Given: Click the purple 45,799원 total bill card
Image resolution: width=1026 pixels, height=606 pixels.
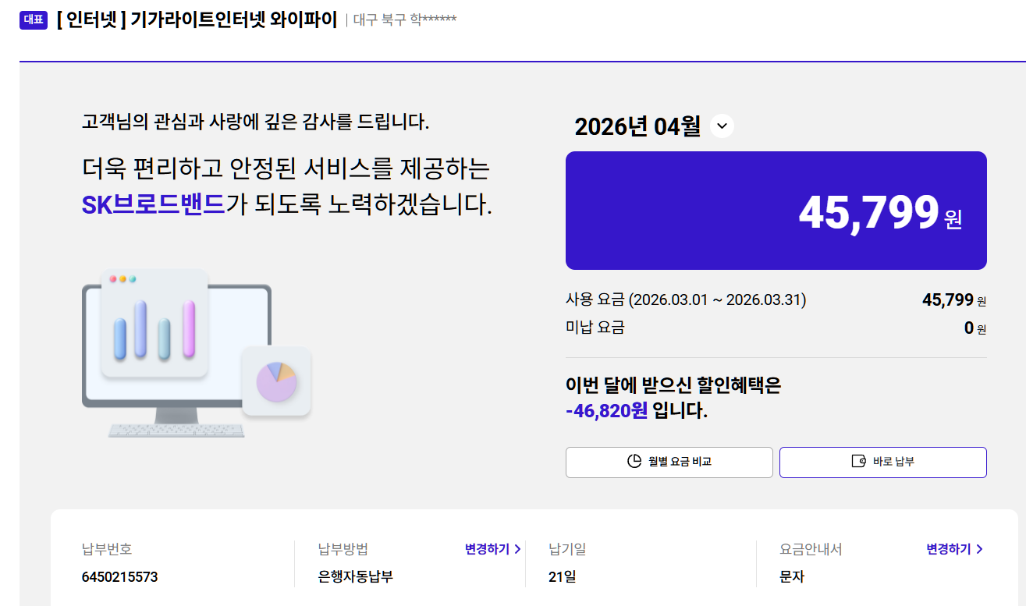Looking at the screenshot, I should pos(776,211).
